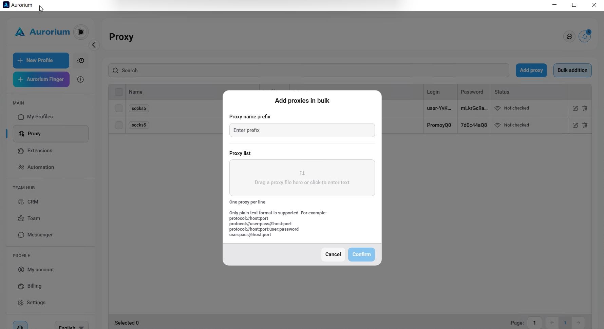This screenshot has width=604, height=329.
Task: Open the notifications bell icon
Action: 585,37
